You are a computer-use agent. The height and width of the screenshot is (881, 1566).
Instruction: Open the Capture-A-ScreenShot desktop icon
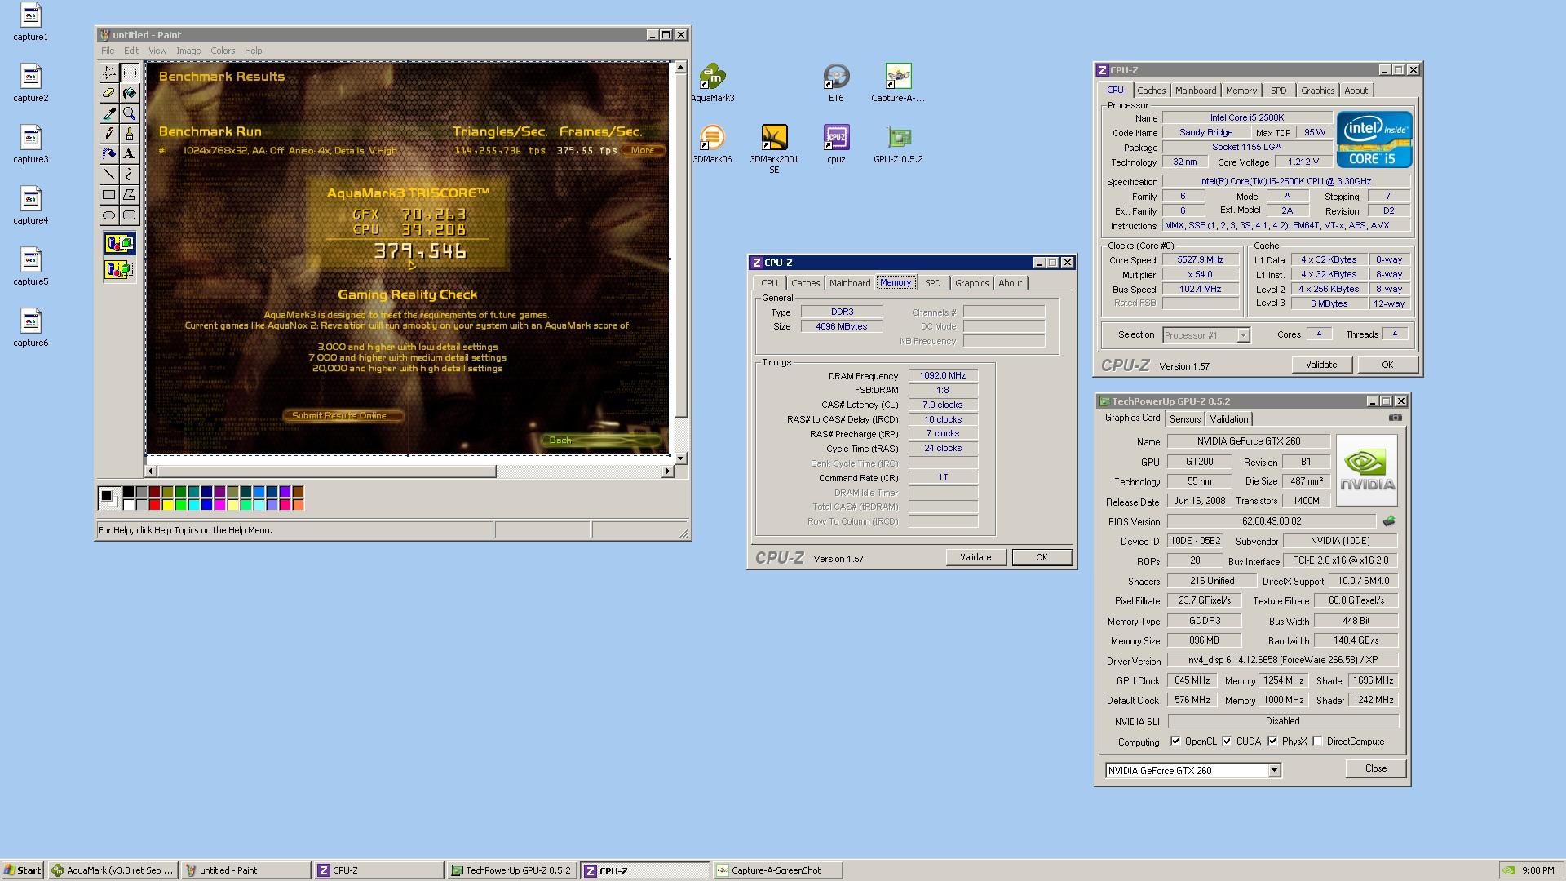point(897,83)
